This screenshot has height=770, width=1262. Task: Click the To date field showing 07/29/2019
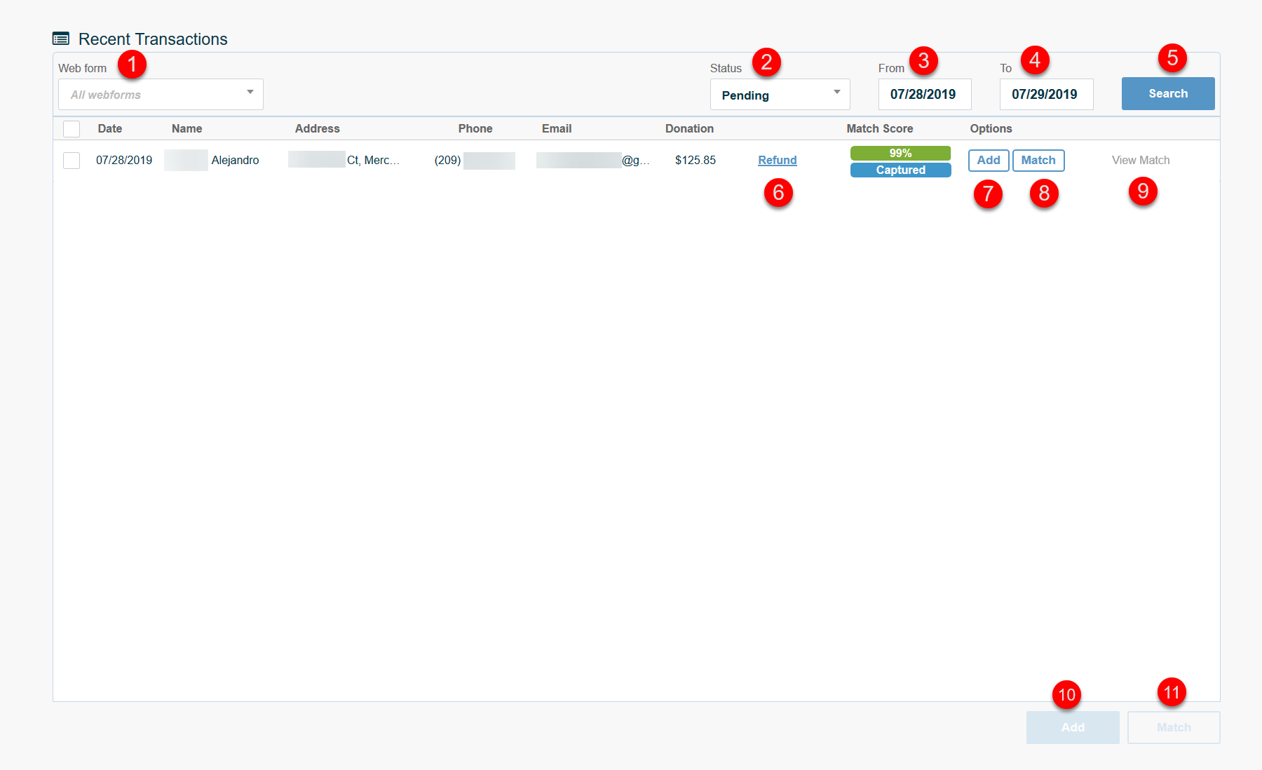click(1046, 94)
